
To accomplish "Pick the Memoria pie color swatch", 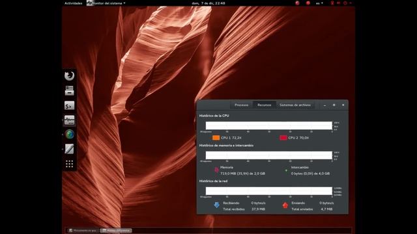I will pyautogui.click(x=216, y=170).
